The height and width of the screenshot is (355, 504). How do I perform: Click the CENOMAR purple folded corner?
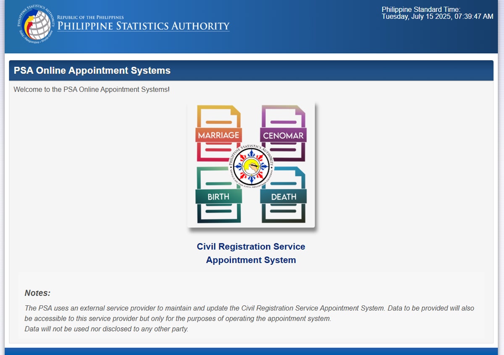[299, 110]
